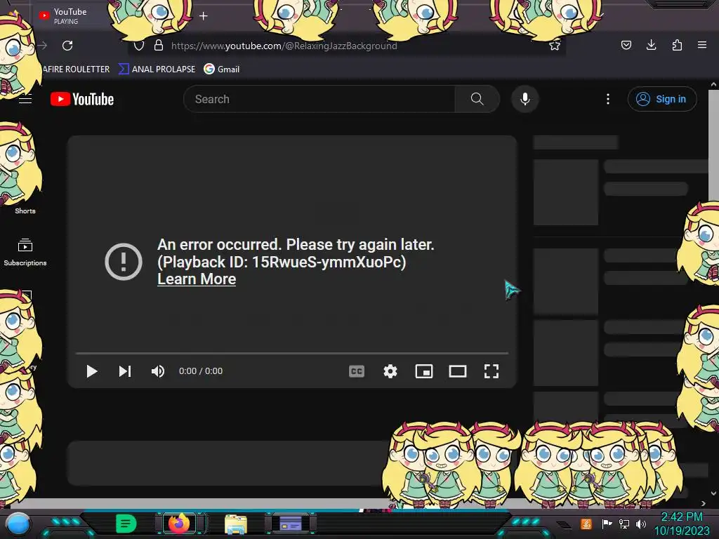Bookmark this page with the star icon

tap(555, 46)
